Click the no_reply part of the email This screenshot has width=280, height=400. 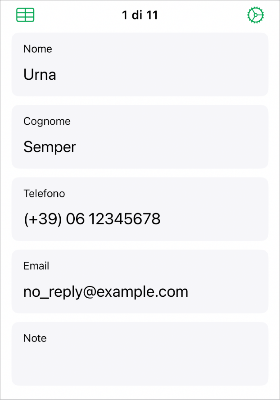51,292
